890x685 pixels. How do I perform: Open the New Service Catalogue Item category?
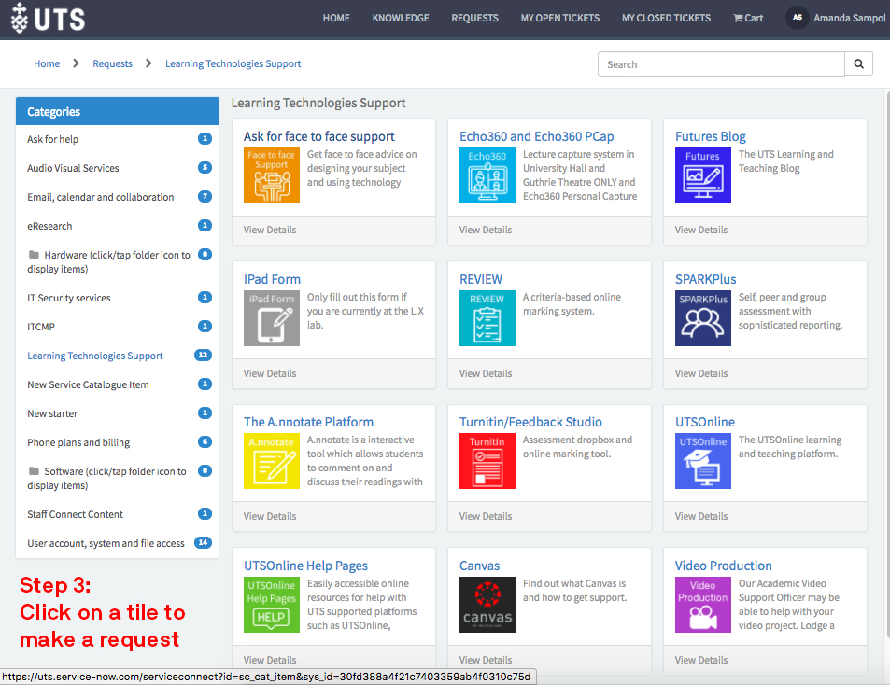88,384
